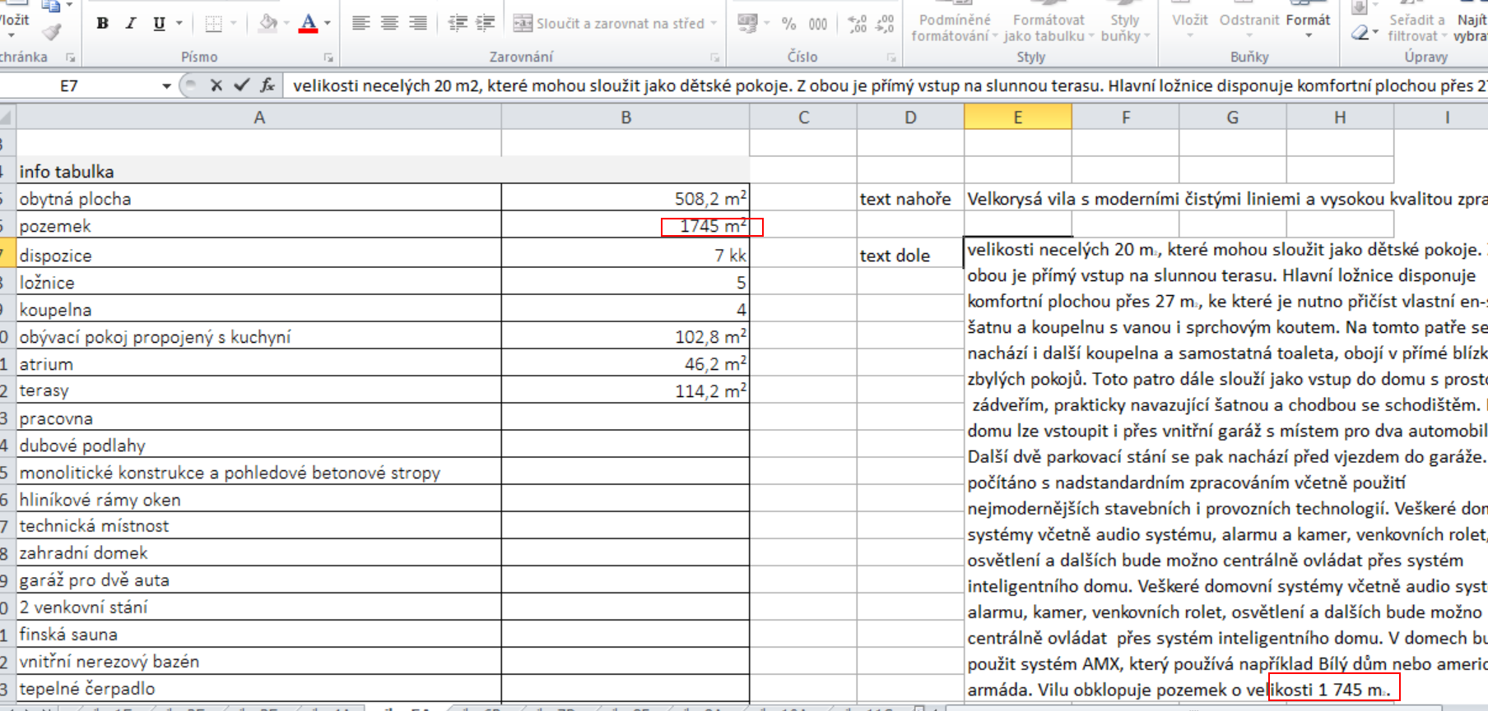Click the cell '1745 m²'
The width and height of the screenshot is (1488, 711).
click(625, 225)
